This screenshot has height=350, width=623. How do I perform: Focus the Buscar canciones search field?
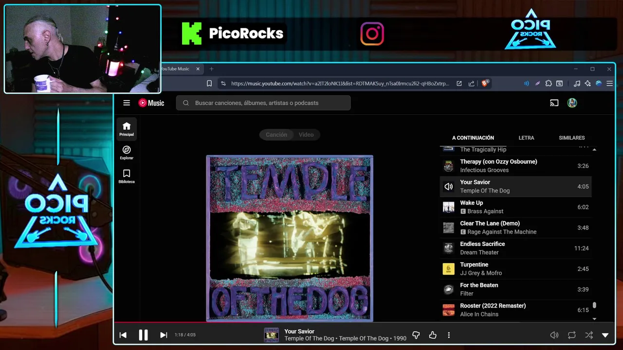263,103
